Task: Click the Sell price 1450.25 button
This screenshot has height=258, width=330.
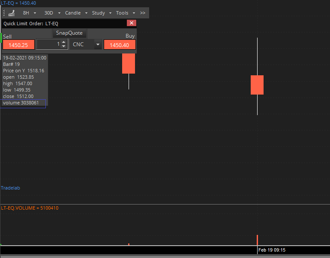Action: (18, 45)
